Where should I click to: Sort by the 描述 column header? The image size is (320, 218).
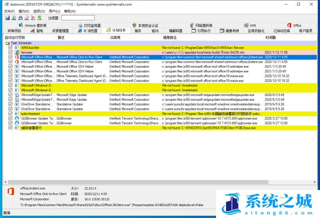pos(82,37)
